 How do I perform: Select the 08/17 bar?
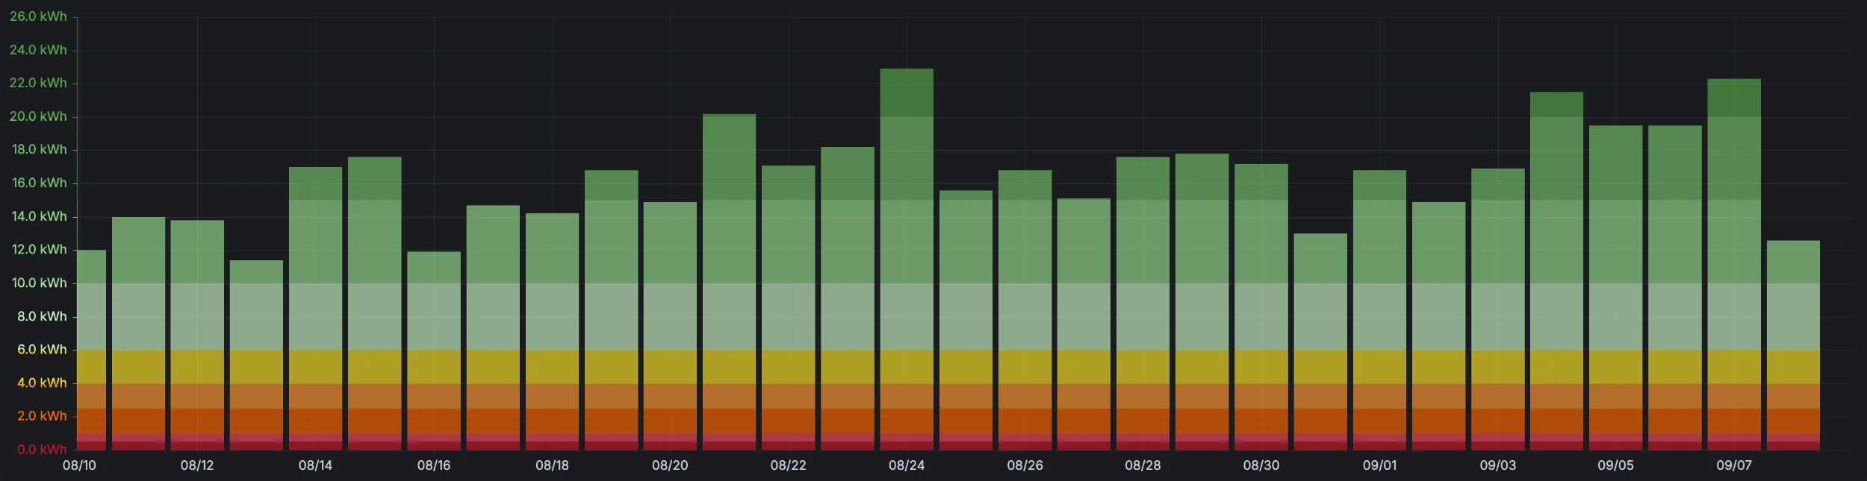pos(493,327)
